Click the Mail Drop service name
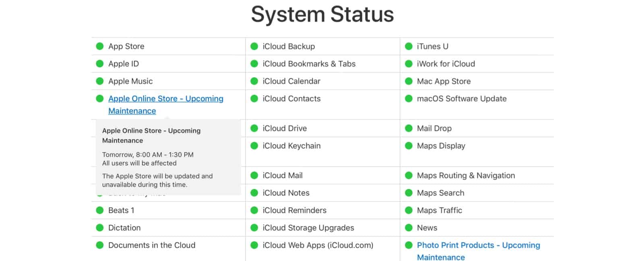Viewport: 644px width, 261px height. click(434, 128)
